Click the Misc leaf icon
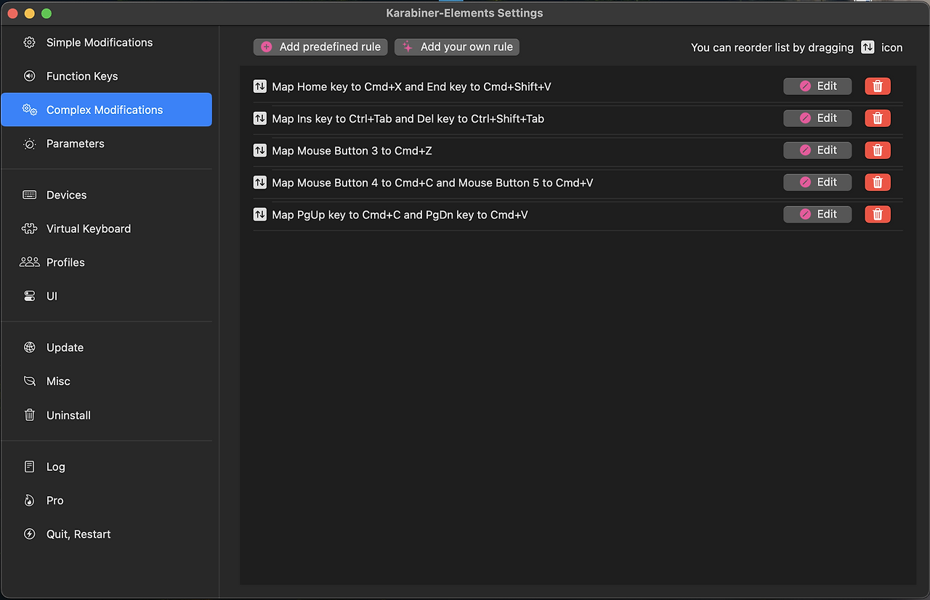The image size is (930, 600). [x=29, y=381]
